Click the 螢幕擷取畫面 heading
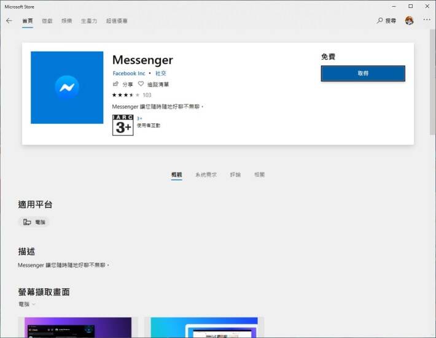The image size is (436, 338). pyautogui.click(x=44, y=292)
